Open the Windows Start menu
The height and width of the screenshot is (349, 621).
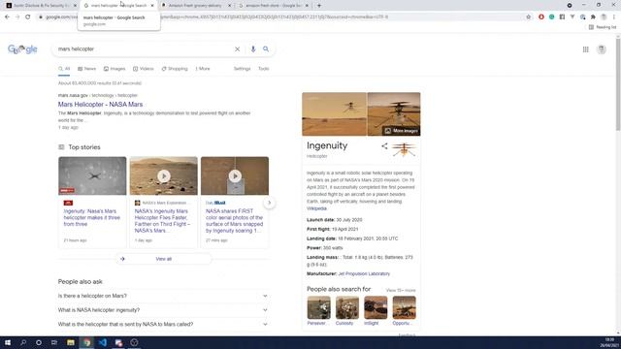click(x=8, y=342)
